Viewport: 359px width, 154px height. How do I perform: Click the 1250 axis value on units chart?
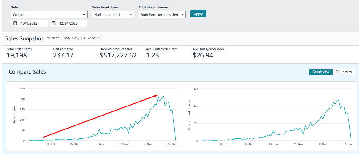tap(22, 89)
